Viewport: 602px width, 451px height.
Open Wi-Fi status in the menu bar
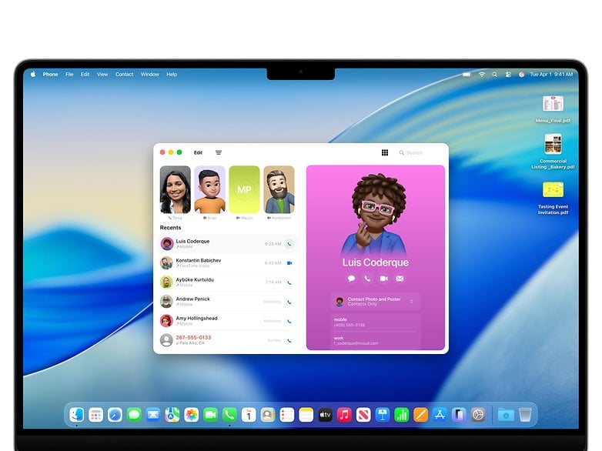pos(481,75)
